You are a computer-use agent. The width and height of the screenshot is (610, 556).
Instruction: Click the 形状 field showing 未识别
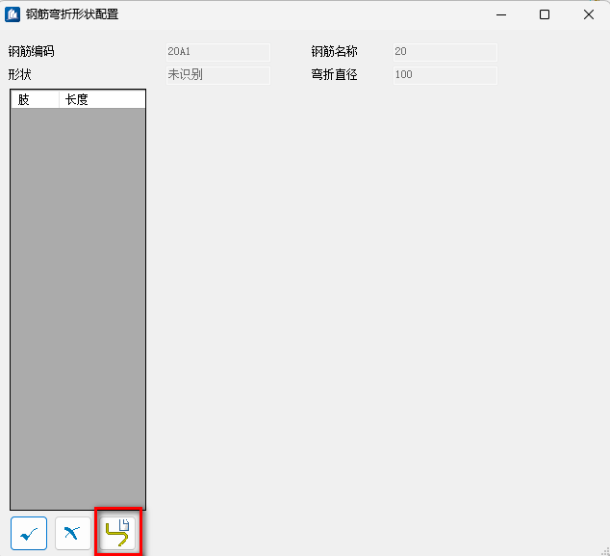[218, 75]
